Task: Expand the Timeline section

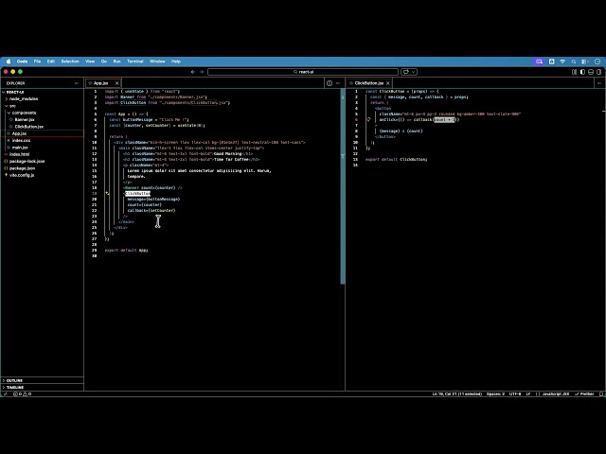Action: pyautogui.click(x=42, y=387)
